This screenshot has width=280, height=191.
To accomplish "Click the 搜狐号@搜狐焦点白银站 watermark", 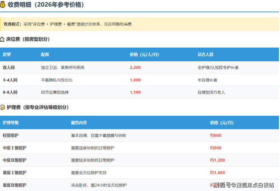I will click(x=244, y=185).
